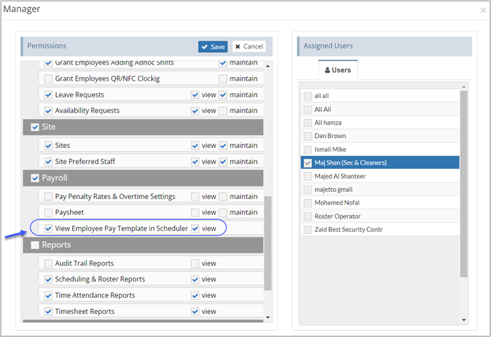Check view for Pay Penalty Rates
Screen dimensions: 491x337
click(195, 197)
